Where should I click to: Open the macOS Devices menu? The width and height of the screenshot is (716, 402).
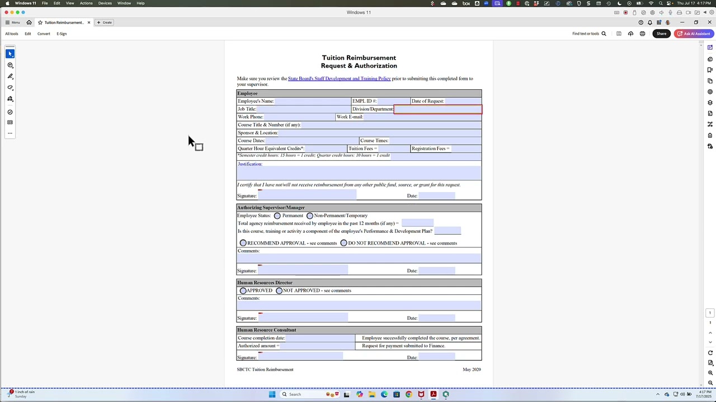pos(105,3)
